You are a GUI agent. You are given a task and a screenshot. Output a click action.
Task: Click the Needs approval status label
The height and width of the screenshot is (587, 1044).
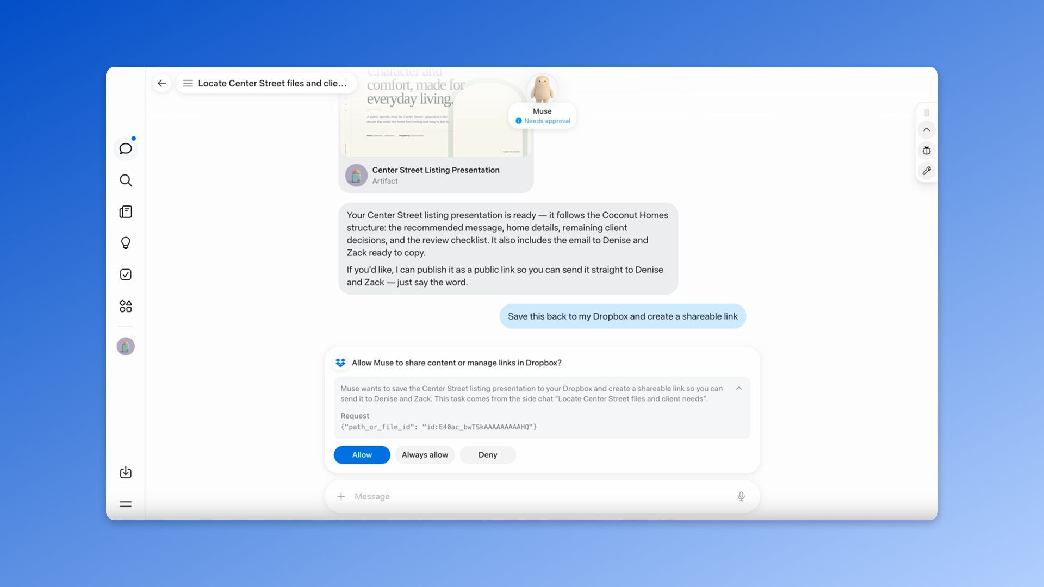[544, 121]
